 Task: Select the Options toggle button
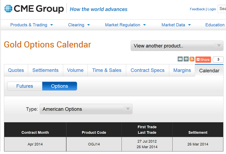[x=59, y=86]
